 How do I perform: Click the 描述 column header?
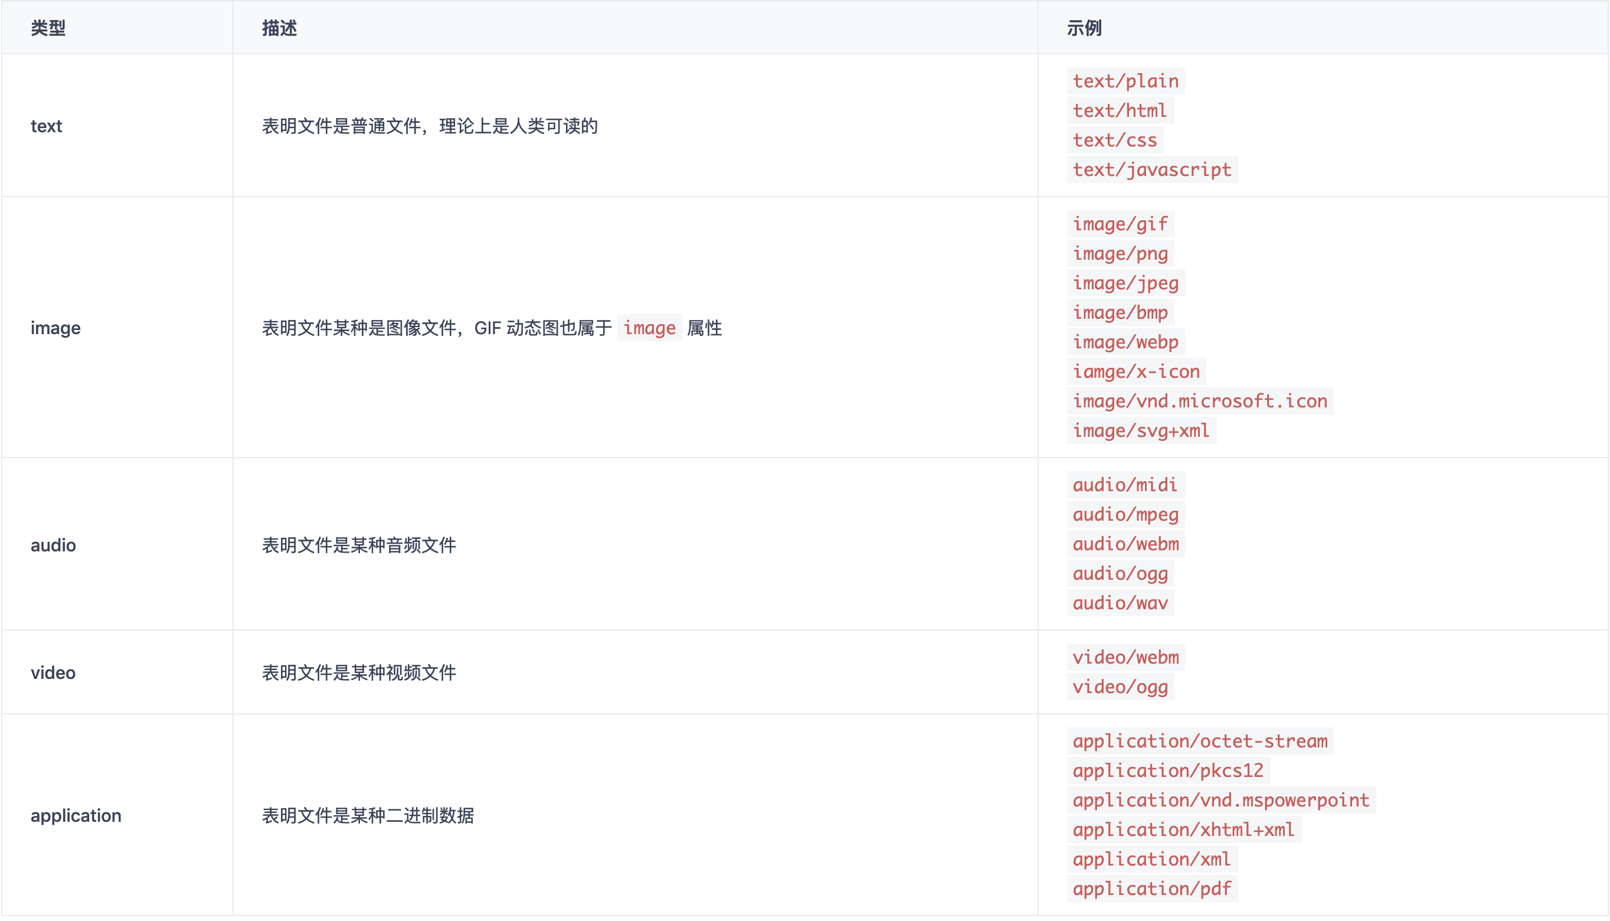[279, 28]
